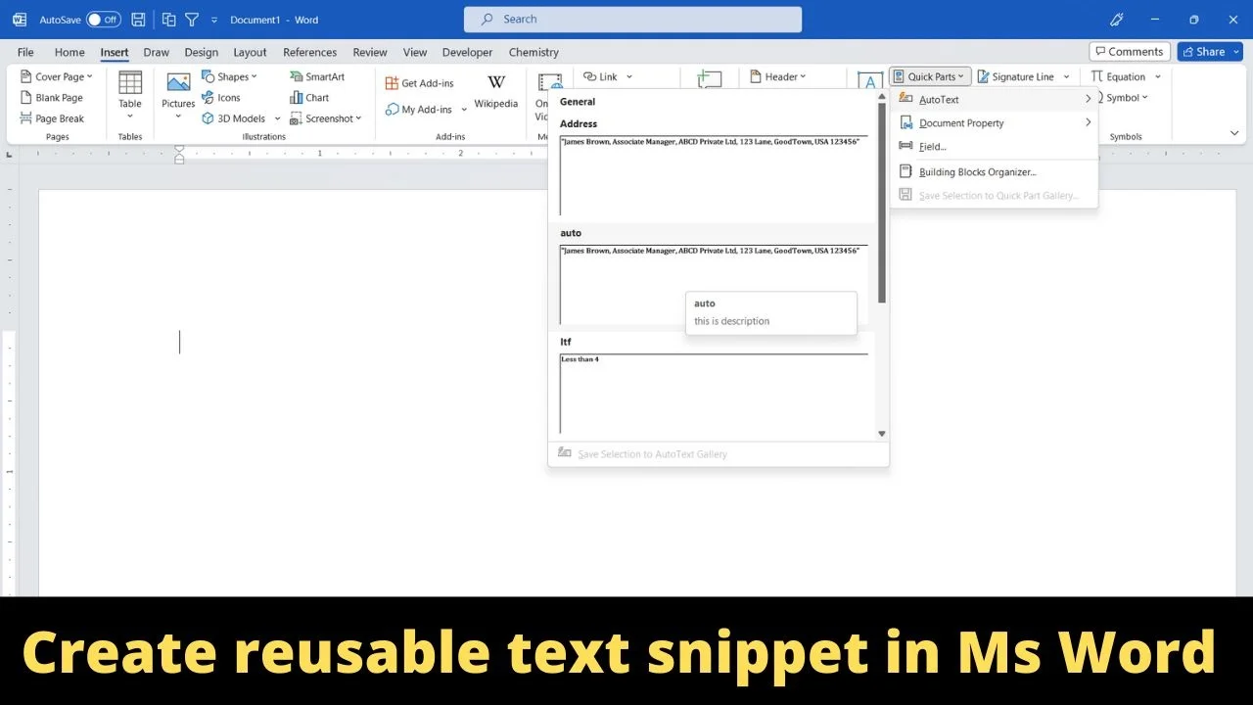The height and width of the screenshot is (705, 1253).
Task: Click the pen icon in title bar
Action: (1117, 20)
